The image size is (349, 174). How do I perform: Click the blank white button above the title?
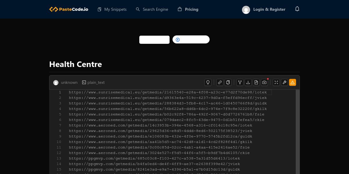point(154,40)
